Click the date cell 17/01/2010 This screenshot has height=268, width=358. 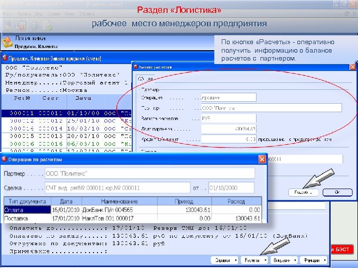66,218
